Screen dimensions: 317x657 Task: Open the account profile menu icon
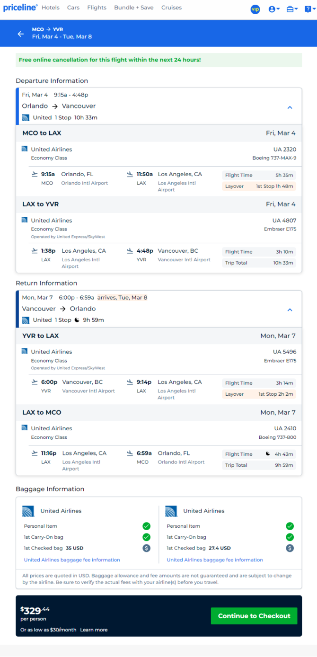(x=274, y=9)
